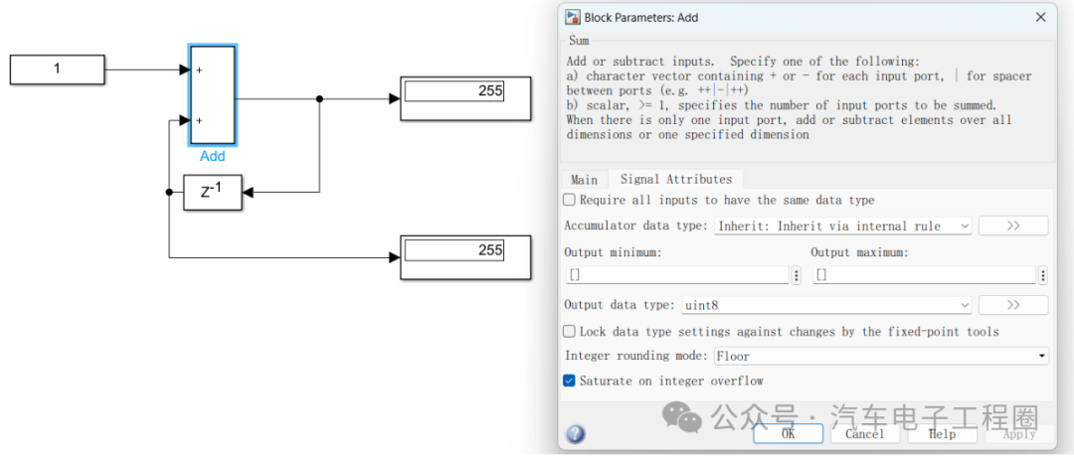Click the dialog title icon beside Block Parameters

[573, 17]
